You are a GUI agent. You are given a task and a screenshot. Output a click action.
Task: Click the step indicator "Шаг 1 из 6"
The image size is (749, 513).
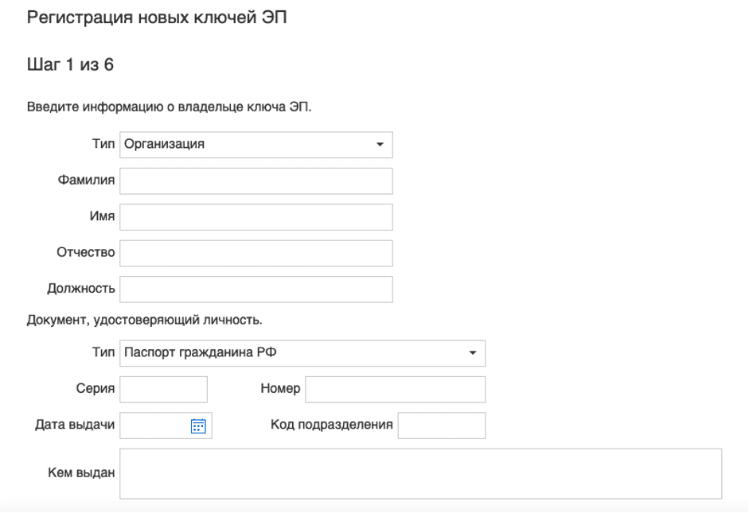coord(69,64)
